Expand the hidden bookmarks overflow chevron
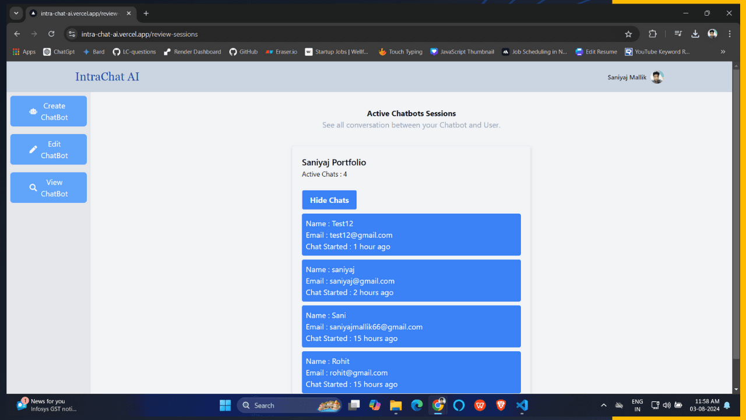The height and width of the screenshot is (420, 746). coord(723,52)
